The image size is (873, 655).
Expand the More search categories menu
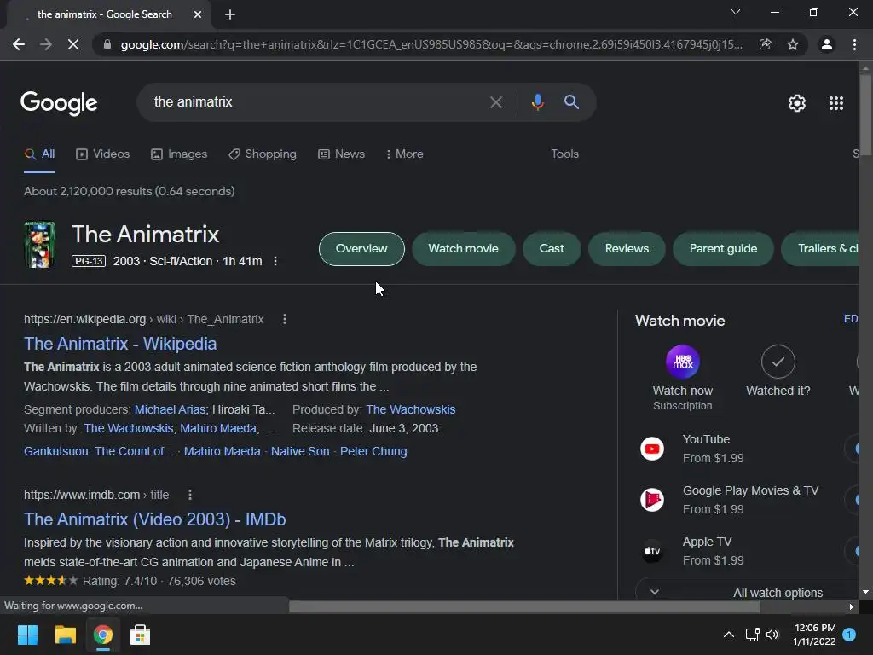point(405,154)
